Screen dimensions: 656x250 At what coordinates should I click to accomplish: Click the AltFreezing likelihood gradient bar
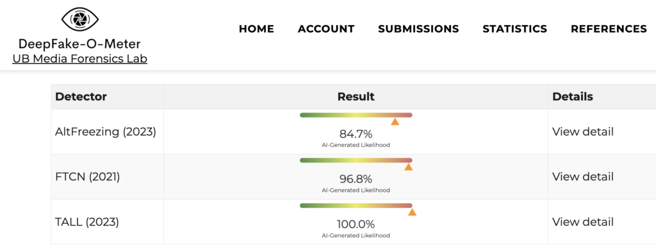tap(356, 115)
